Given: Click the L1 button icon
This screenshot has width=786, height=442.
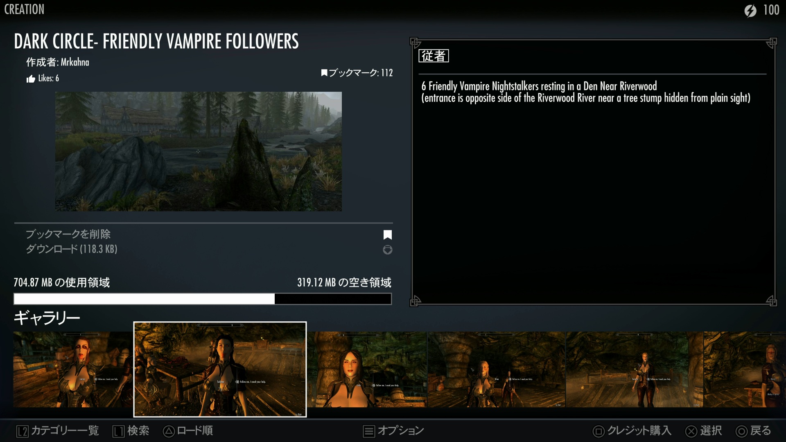Looking at the screenshot, I should coord(118,431).
